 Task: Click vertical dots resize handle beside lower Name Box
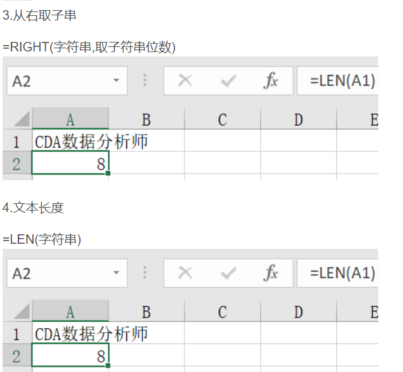tap(145, 273)
